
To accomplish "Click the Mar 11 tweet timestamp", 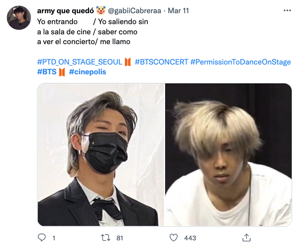I will (178, 11).
